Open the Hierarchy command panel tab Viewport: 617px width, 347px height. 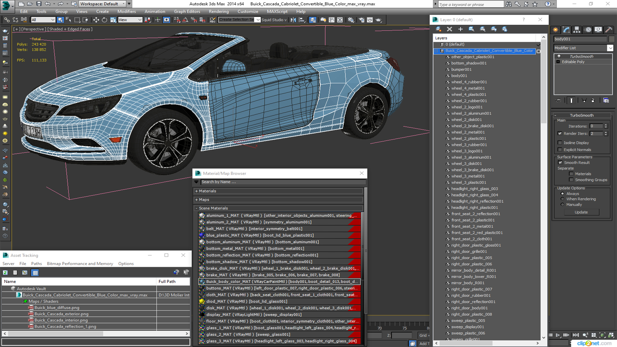click(x=577, y=30)
